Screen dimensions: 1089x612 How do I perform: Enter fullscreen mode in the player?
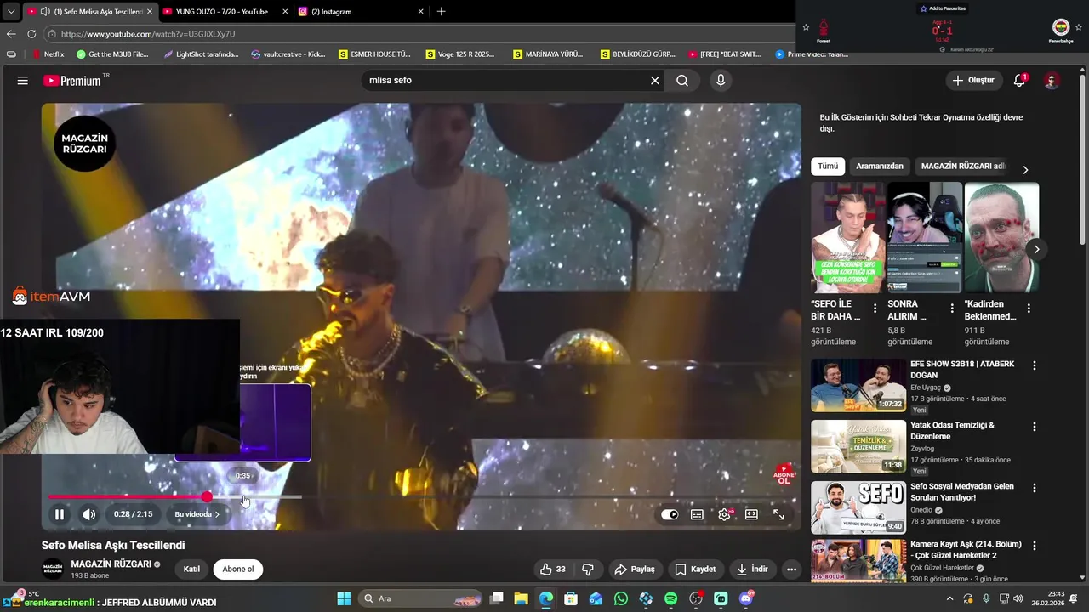(778, 514)
